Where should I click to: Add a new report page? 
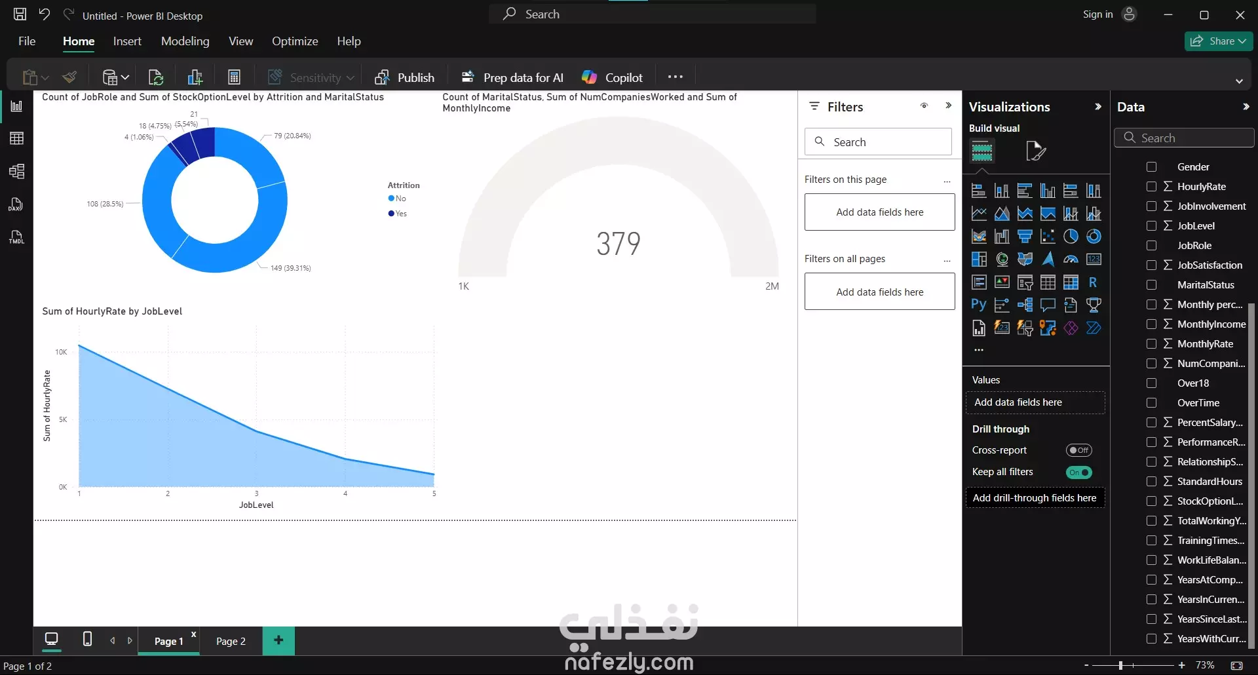pyautogui.click(x=278, y=641)
